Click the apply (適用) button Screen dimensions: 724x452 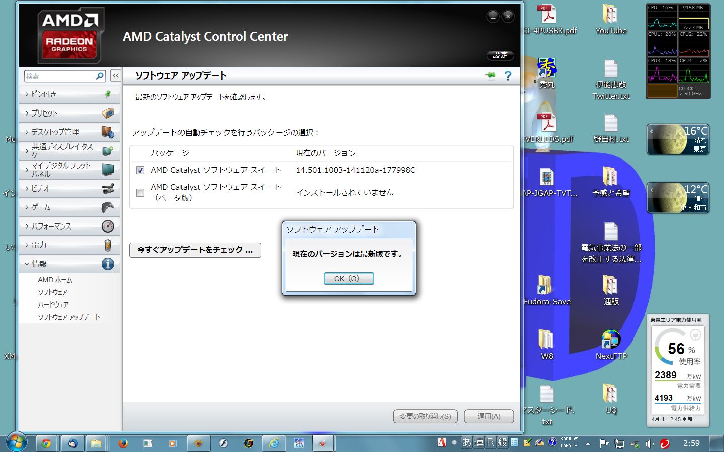(x=489, y=416)
